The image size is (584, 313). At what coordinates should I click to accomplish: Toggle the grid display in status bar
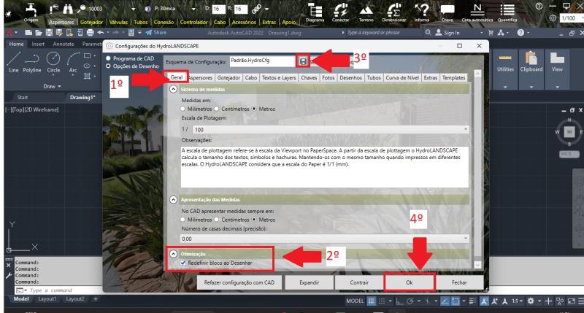tap(372, 301)
